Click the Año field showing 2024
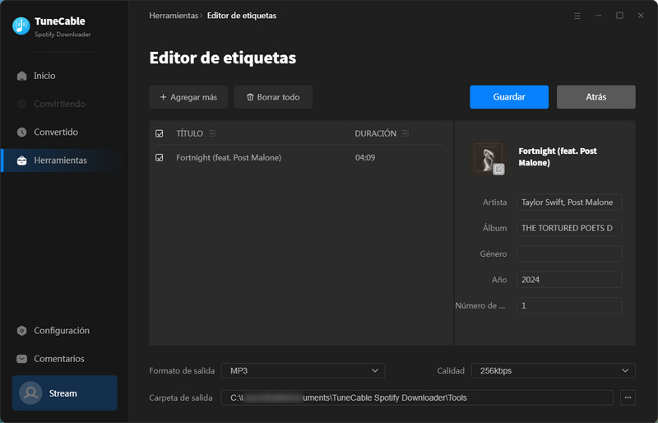 [x=568, y=280]
